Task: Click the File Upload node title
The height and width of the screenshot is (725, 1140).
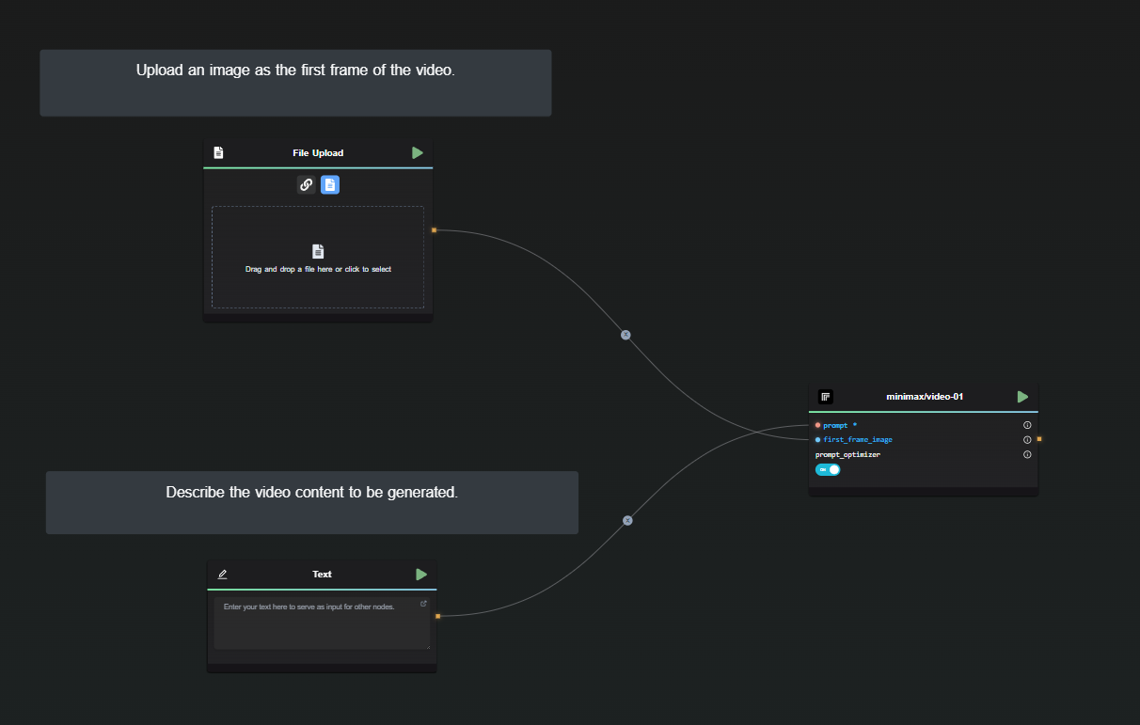Action: coord(318,152)
